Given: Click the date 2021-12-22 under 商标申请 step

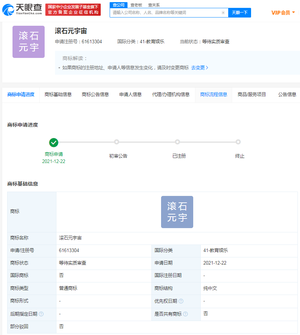Looking at the screenshot, I should tap(54, 161).
